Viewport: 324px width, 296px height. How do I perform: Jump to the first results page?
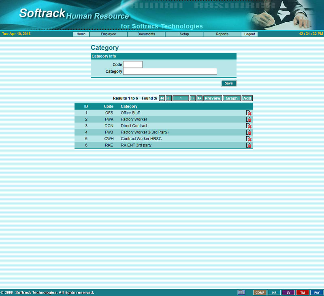pyautogui.click(x=162, y=98)
